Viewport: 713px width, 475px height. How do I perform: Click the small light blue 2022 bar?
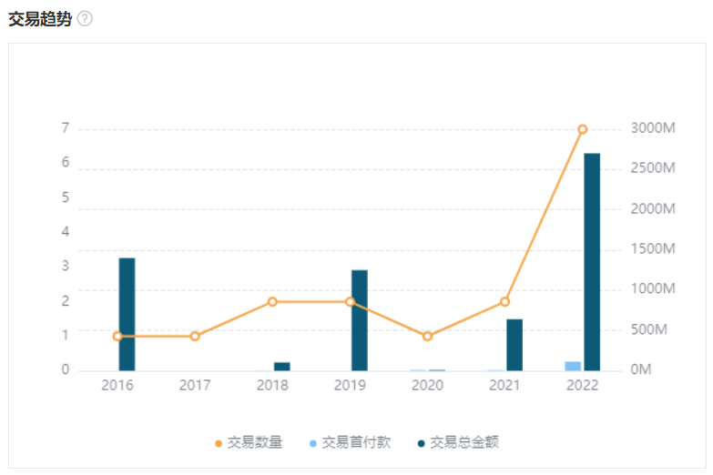click(x=573, y=366)
